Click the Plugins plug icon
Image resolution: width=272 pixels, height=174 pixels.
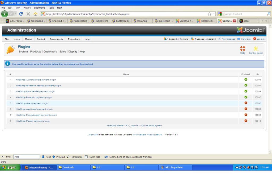11,49
